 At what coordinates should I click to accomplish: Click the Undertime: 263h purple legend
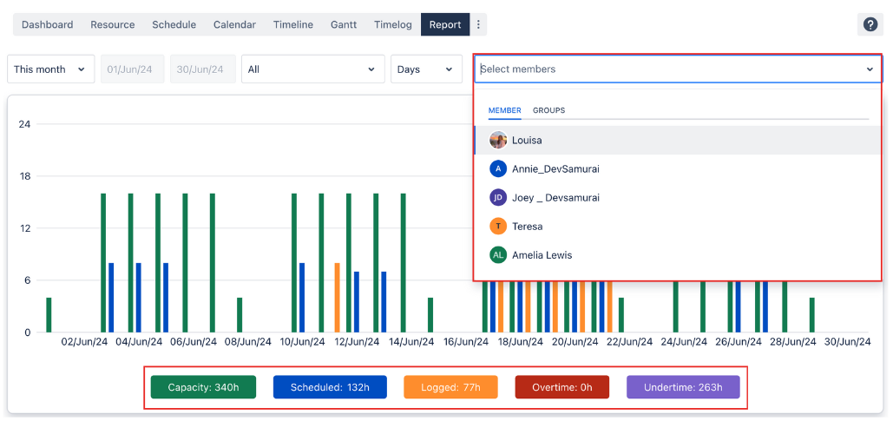tap(683, 387)
